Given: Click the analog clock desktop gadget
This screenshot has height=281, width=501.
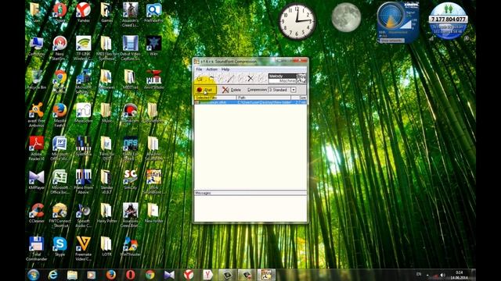Looking at the screenshot, I should pos(297,22).
